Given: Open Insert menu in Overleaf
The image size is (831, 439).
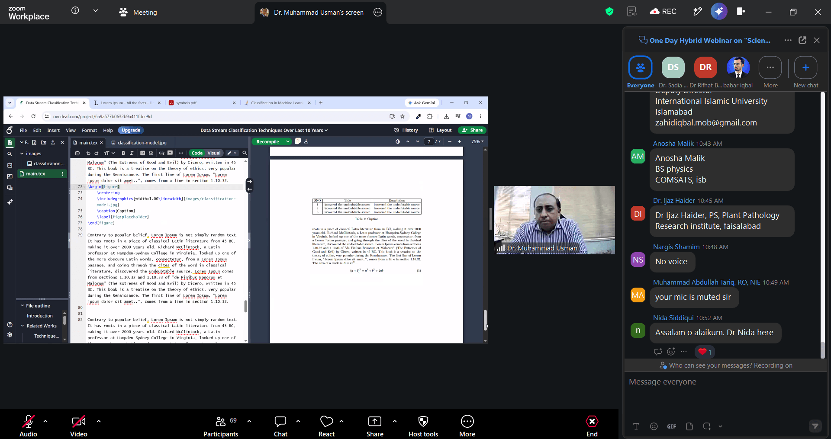Looking at the screenshot, I should coord(54,130).
